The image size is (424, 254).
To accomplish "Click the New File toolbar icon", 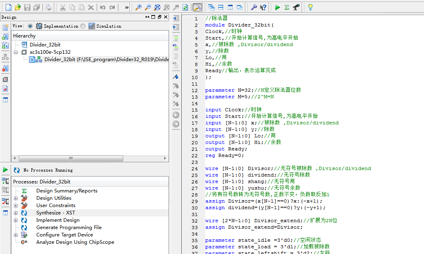I will tap(8, 7).
